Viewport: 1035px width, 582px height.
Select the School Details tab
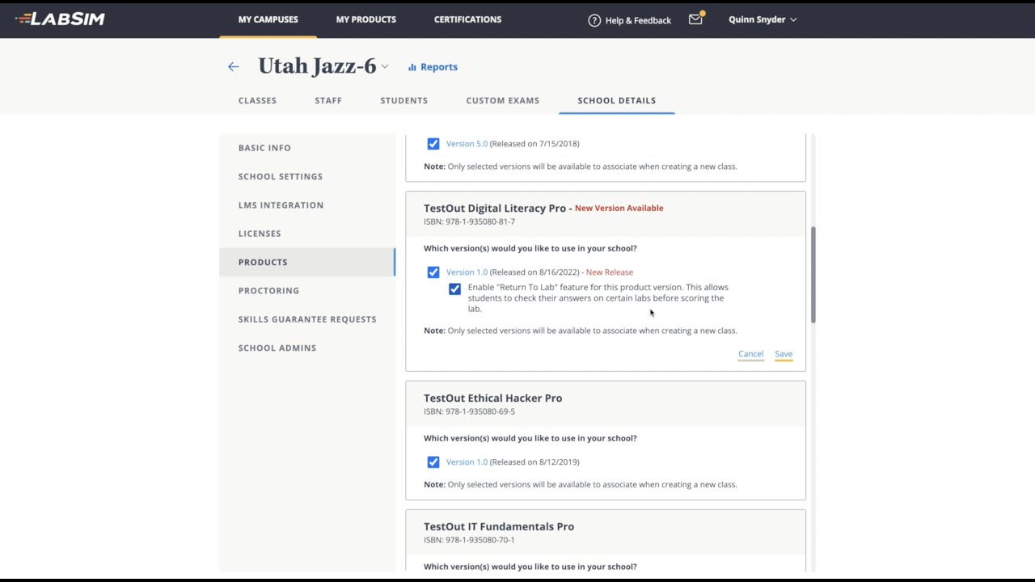click(617, 100)
